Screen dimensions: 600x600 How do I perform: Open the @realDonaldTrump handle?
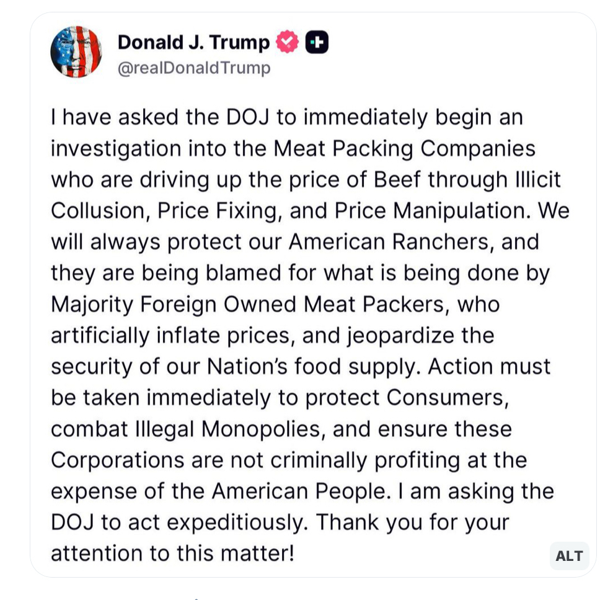coord(194,68)
